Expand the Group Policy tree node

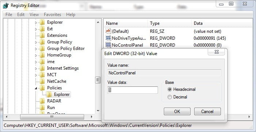[x=36, y=43]
